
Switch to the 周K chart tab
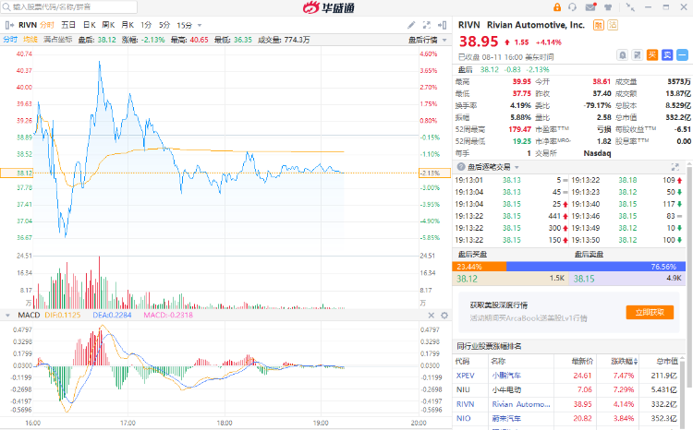click(108, 25)
